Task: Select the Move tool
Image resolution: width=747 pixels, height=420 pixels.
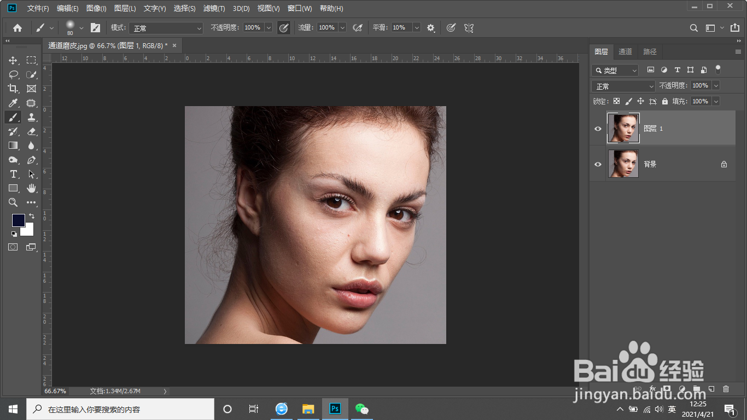Action: [13, 60]
